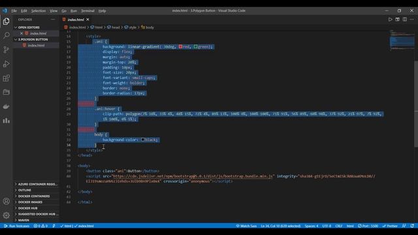Viewport: 418px width, 235px height.
Task: Click the Ln 34 cursor position status item
Action: point(280,226)
